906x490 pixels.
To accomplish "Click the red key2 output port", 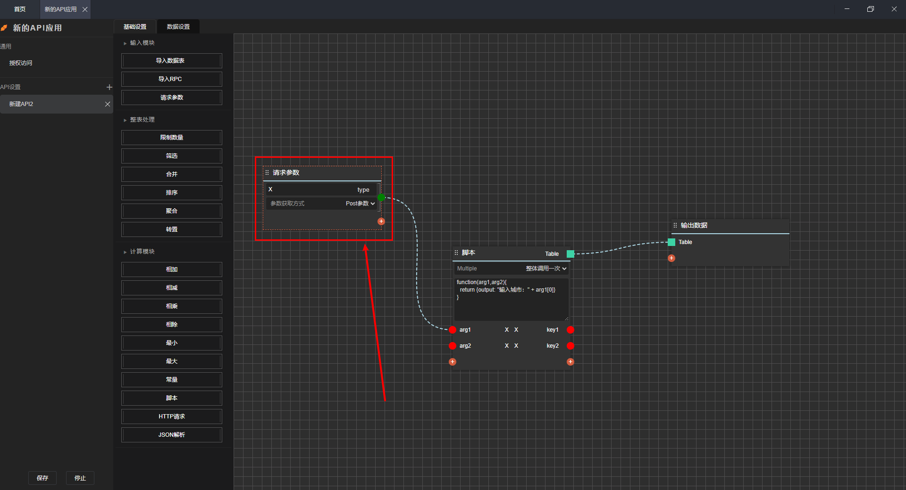I will pos(570,346).
